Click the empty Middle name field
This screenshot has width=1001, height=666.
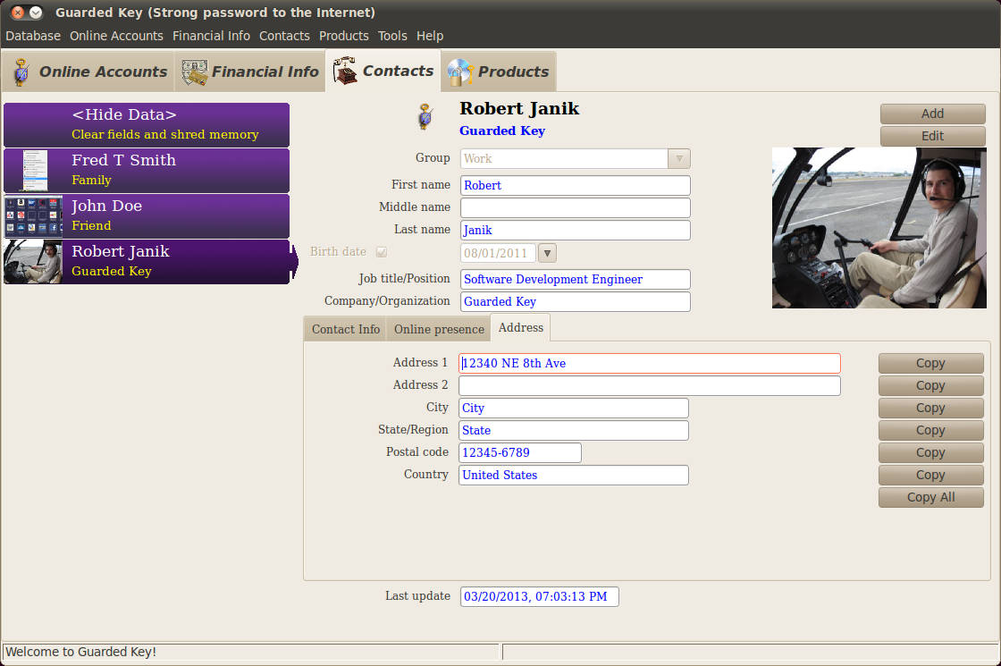(x=576, y=207)
